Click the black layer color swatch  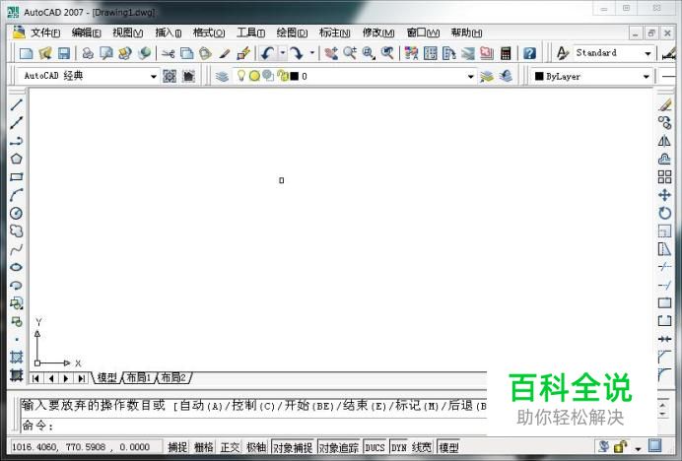(x=295, y=76)
